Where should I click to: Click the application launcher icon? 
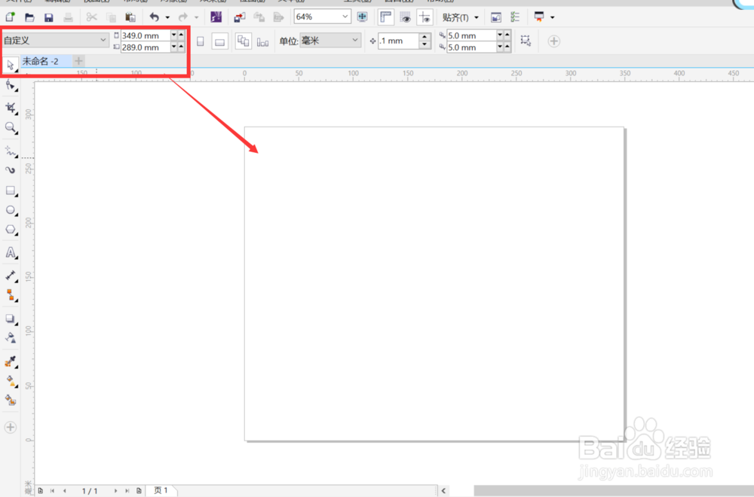click(539, 17)
